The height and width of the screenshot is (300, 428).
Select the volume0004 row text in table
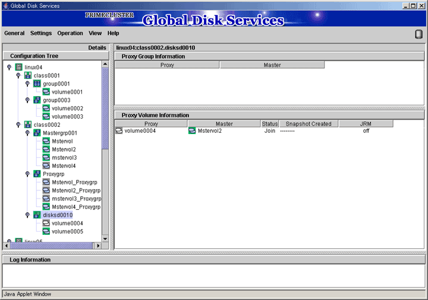[140, 130]
